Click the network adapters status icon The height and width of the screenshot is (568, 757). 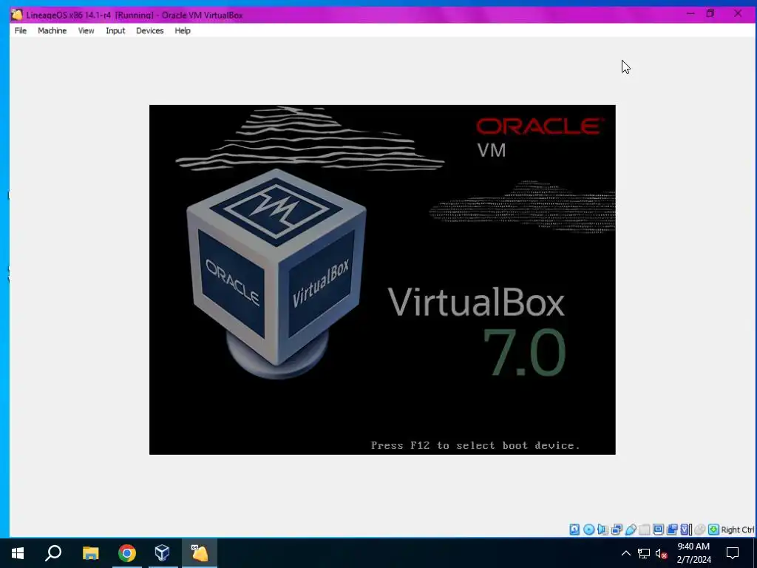pos(617,530)
